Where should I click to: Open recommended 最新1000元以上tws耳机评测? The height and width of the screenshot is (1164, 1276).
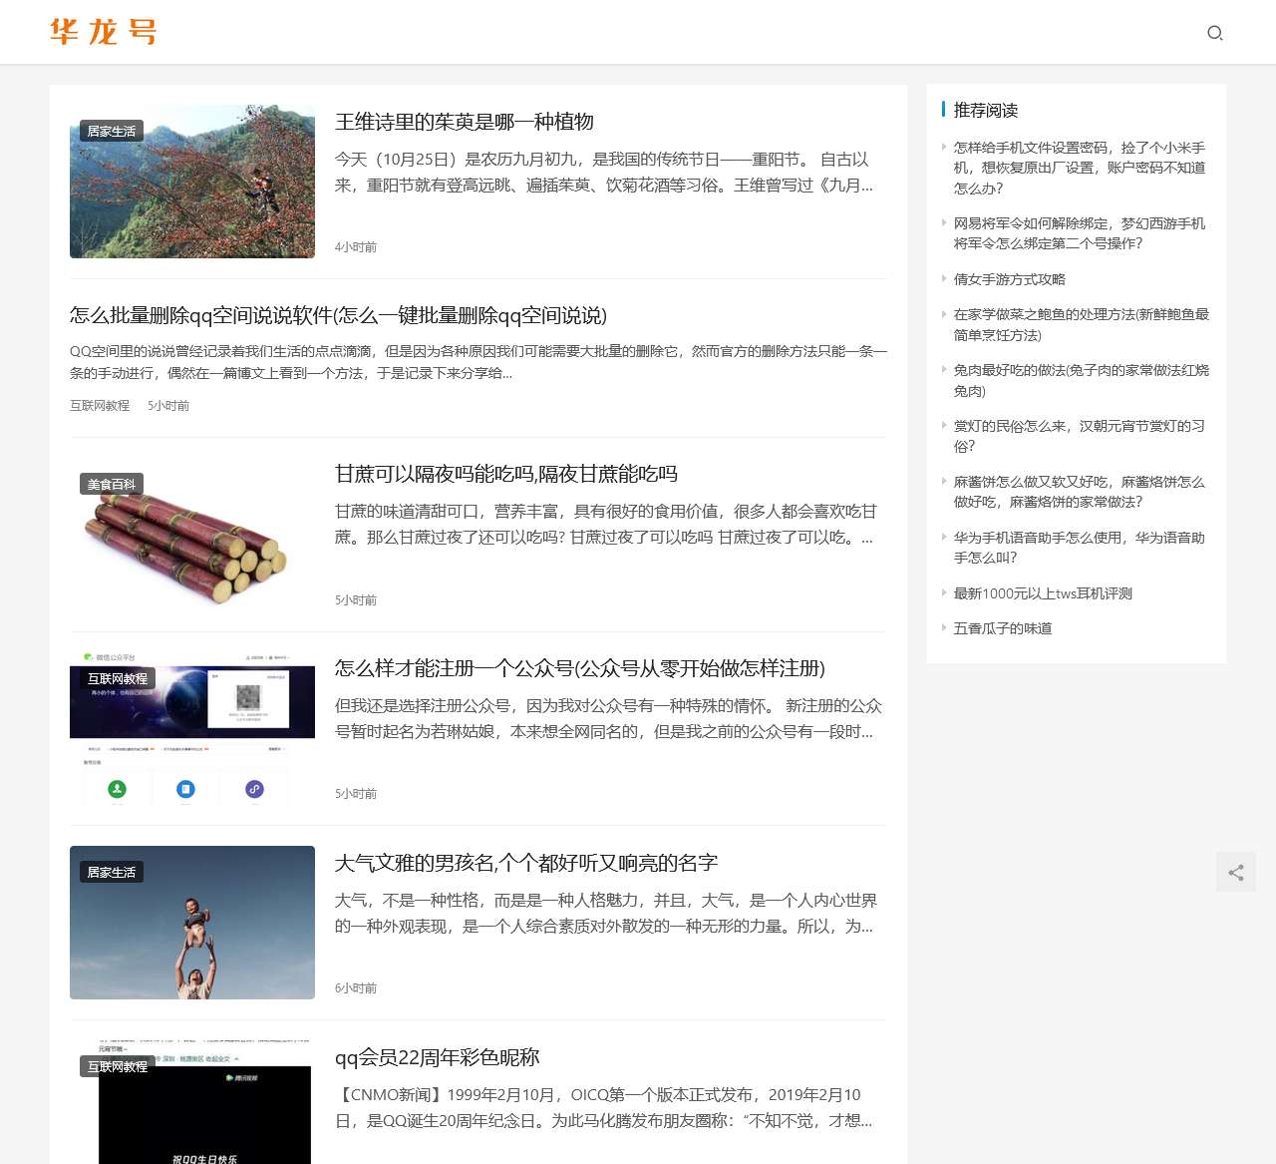point(1043,593)
